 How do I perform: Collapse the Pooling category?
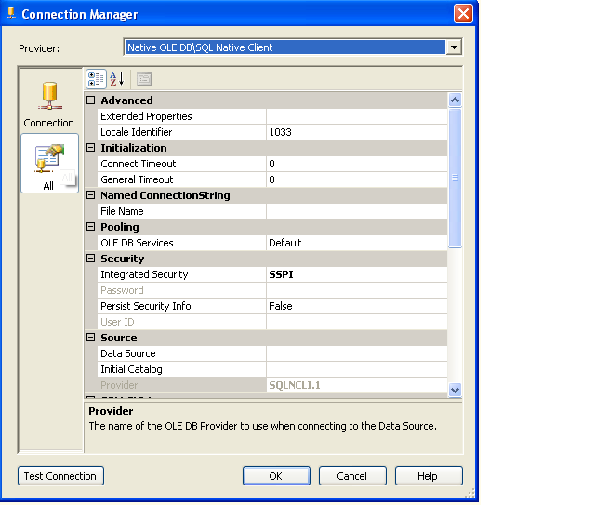tap(90, 227)
